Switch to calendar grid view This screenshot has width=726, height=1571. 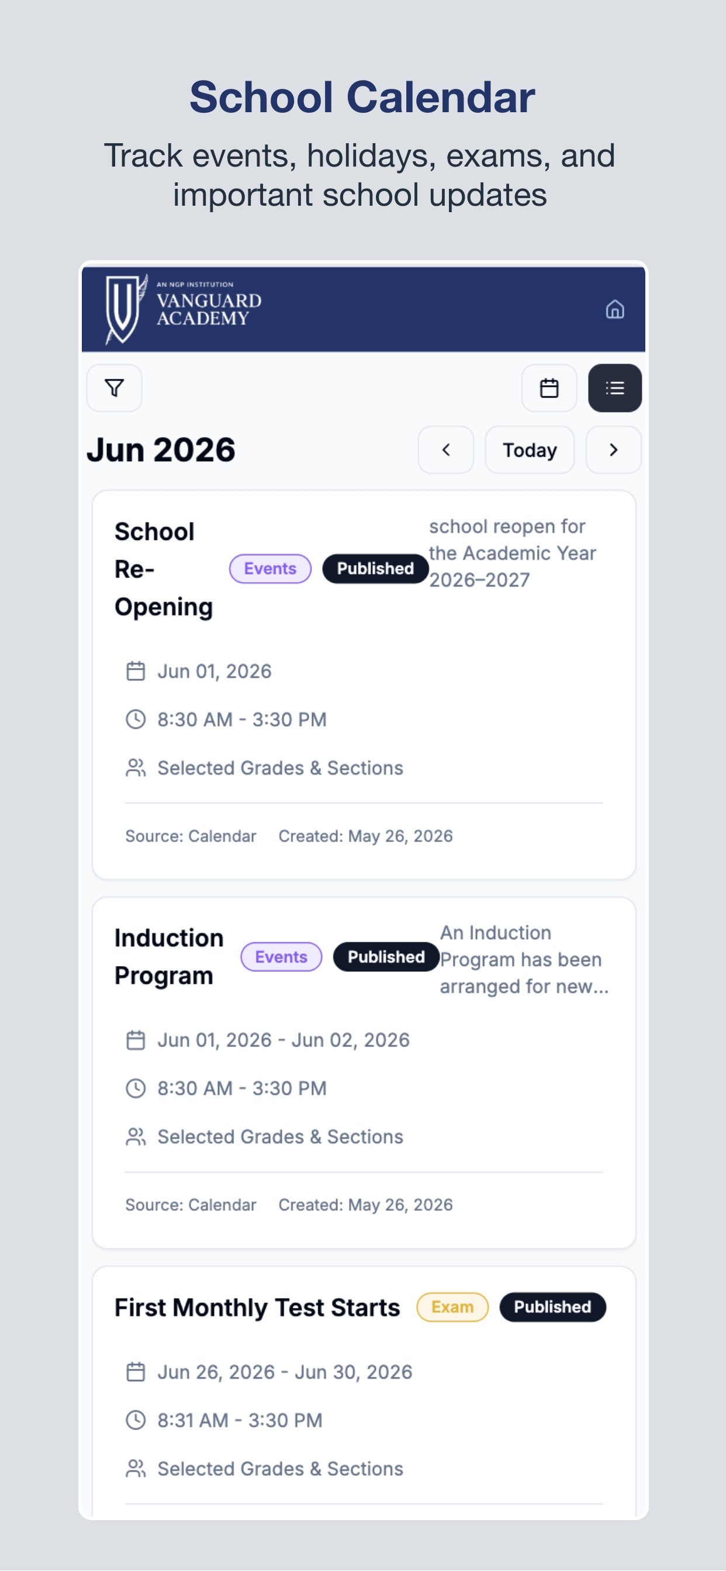(x=549, y=388)
